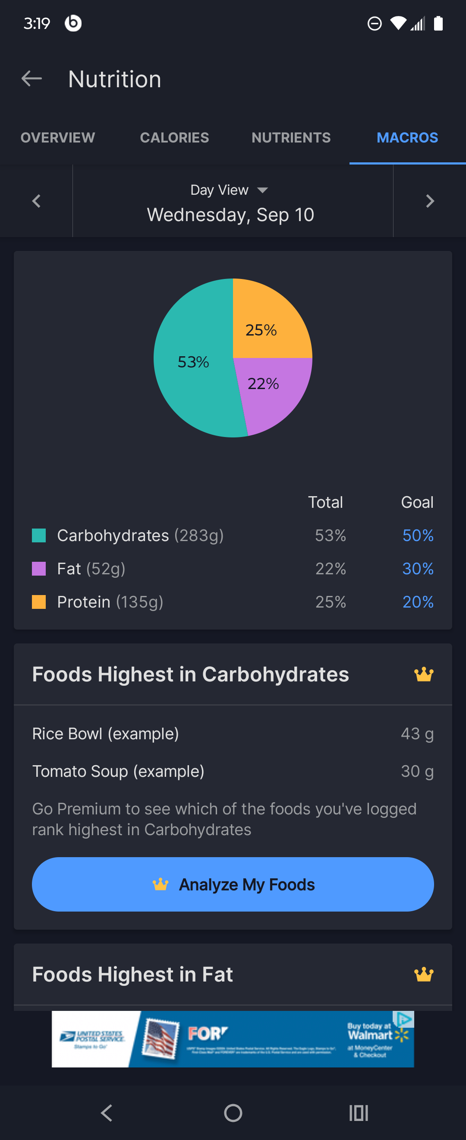This screenshot has height=1140, width=466.
Task: Tap the Android home button
Action: 233,1112
